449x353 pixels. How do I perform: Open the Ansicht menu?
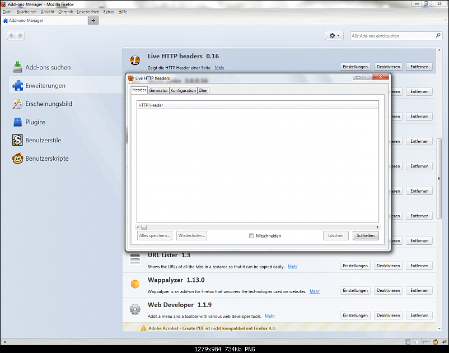(x=47, y=12)
